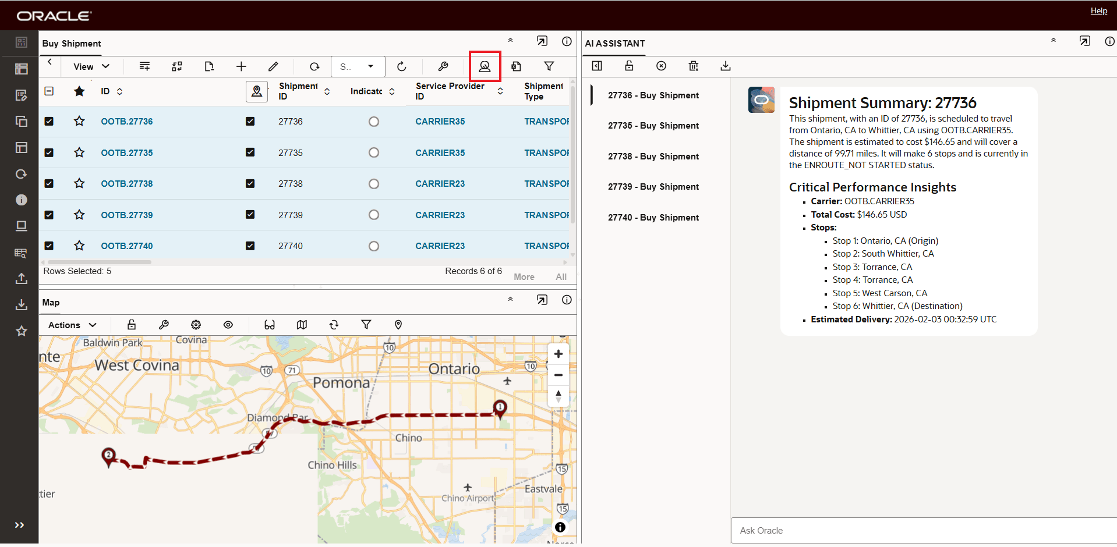Select the 27735 - Buy Shipment conversation
This screenshot has height=547, width=1117.
pyautogui.click(x=653, y=126)
